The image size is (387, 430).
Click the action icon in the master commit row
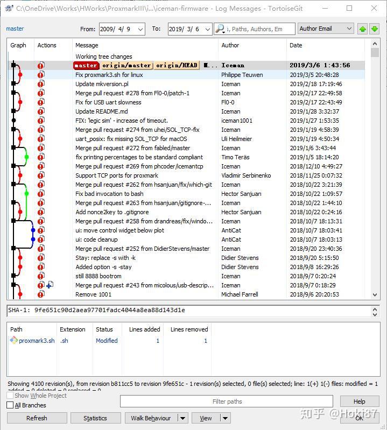coord(41,65)
